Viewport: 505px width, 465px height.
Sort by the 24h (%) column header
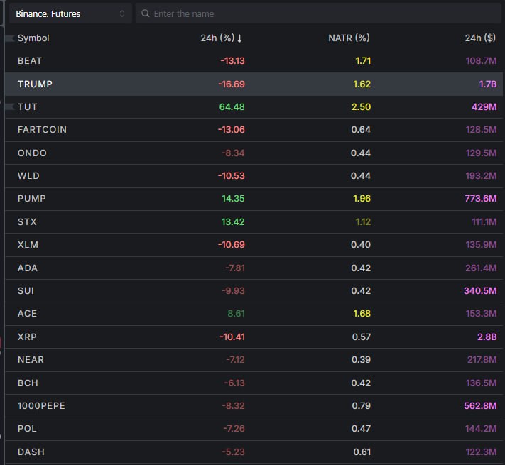coord(217,38)
